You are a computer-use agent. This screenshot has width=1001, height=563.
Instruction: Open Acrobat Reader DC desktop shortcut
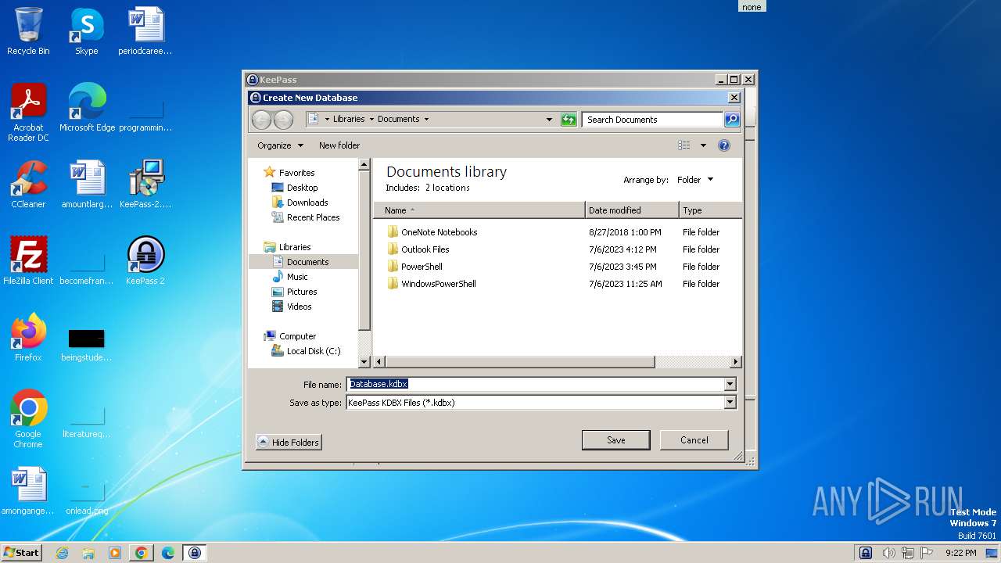(28, 112)
